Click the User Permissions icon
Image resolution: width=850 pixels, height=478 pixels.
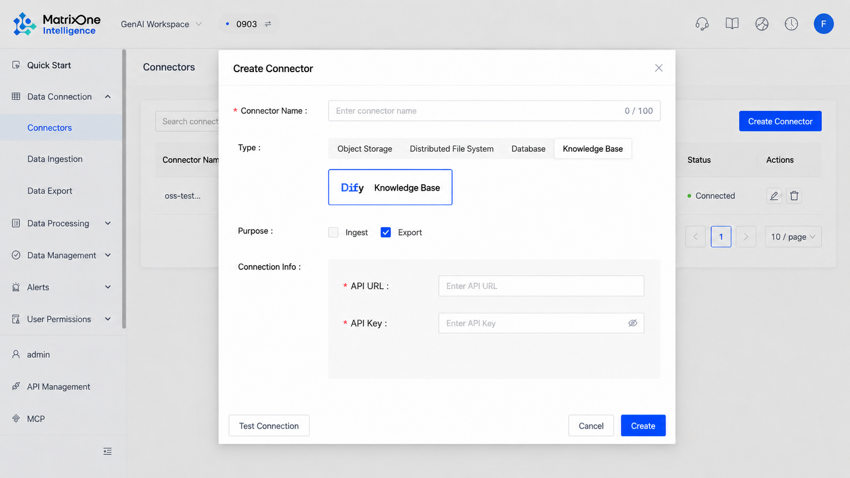click(16, 319)
